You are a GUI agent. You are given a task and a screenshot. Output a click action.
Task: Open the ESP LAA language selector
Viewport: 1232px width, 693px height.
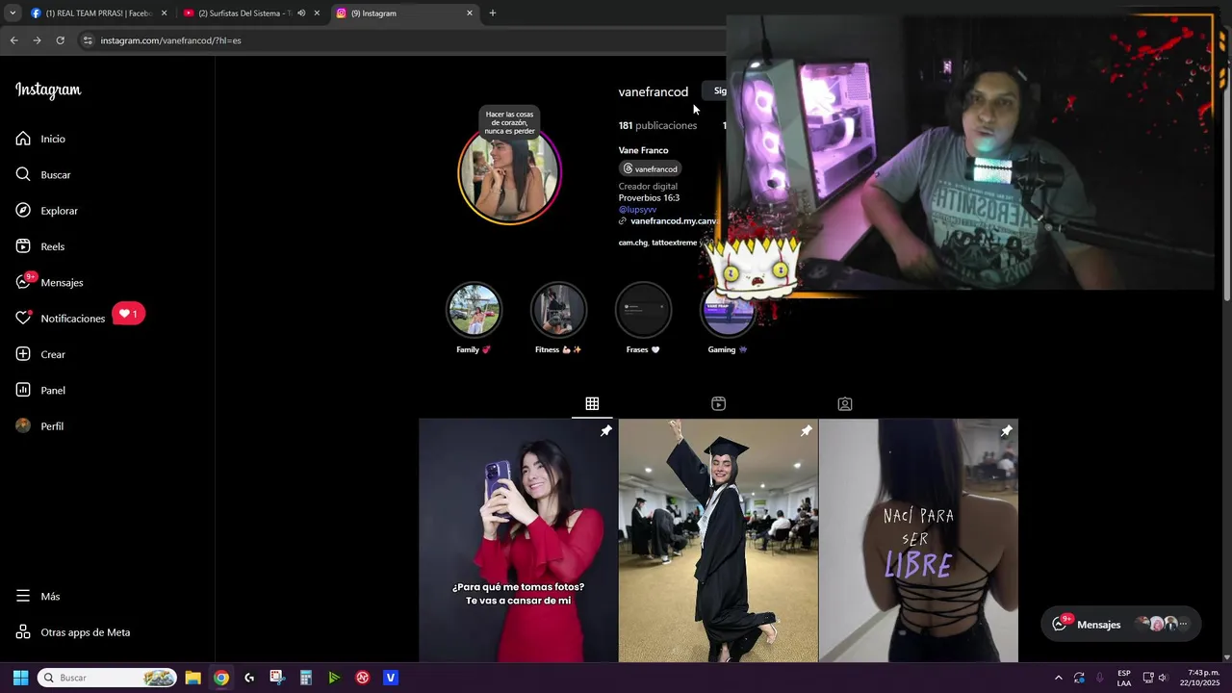tap(1124, 678)
